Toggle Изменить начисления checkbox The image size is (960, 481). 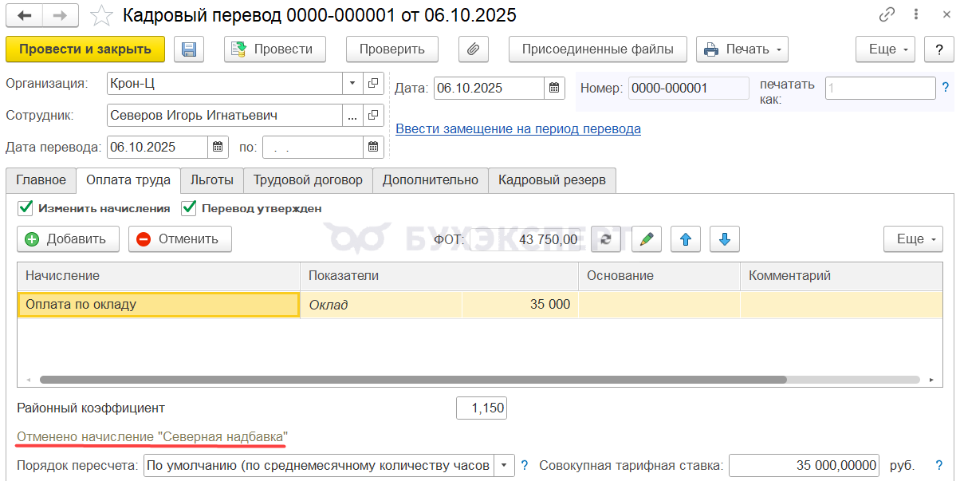tap(25, 208)
